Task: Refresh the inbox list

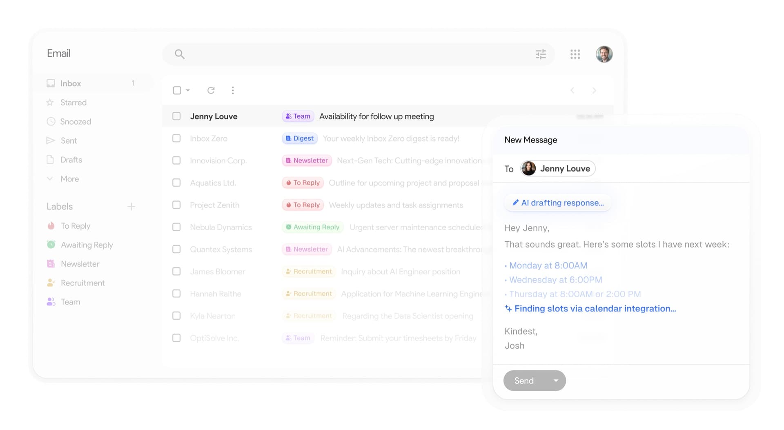Action: coord(211,90)
